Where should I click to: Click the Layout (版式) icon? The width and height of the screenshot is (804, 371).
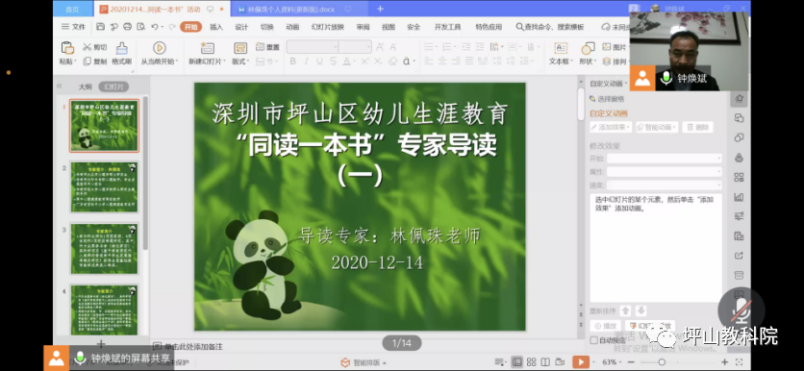click(240, 48)
